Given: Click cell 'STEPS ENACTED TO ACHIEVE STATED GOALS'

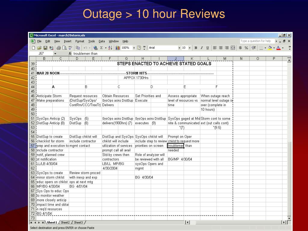Looking at the screenshot, I should click(x=164, y=64).
